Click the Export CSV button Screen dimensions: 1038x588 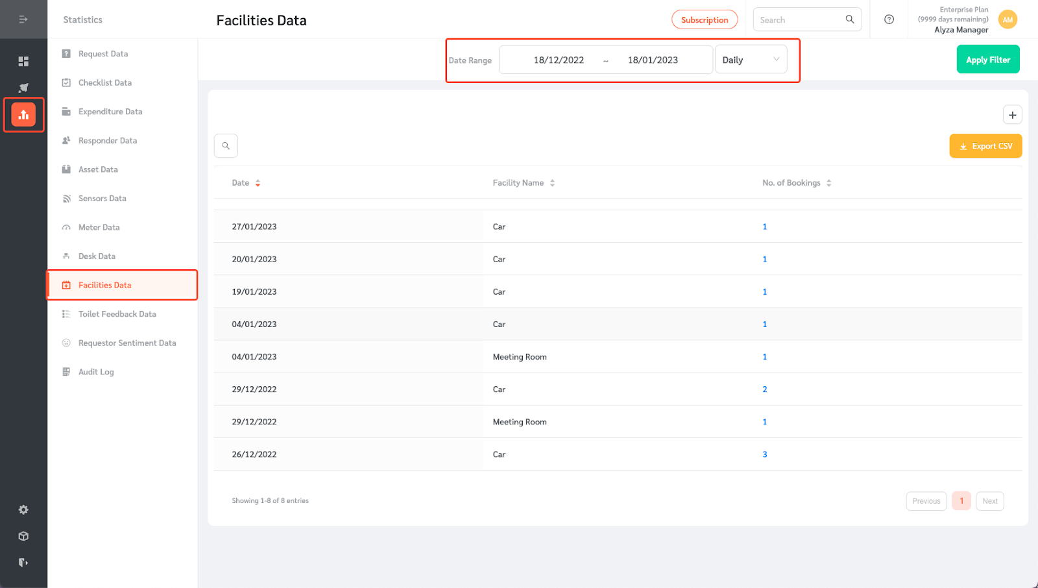(x=985, y=145)
